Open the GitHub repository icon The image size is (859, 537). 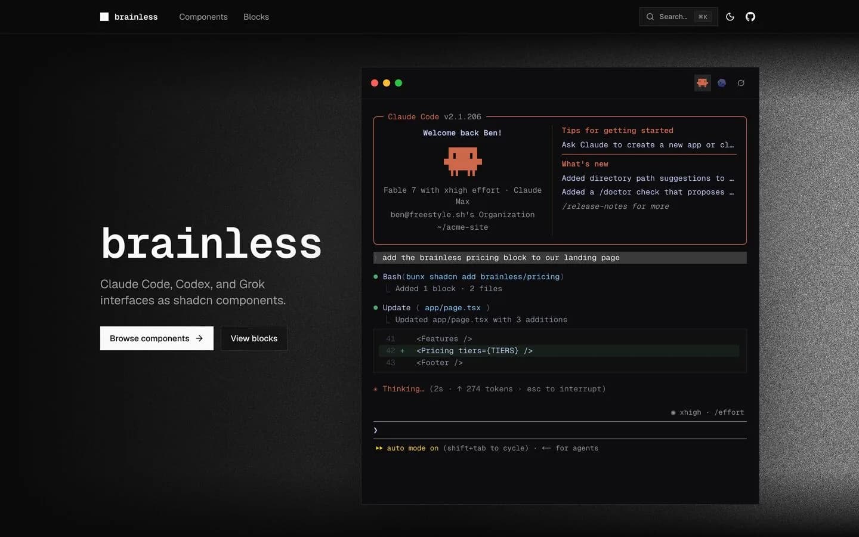[750, 17]
